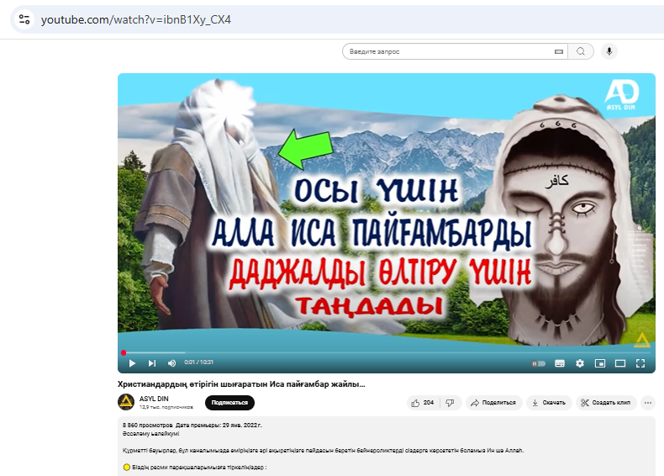
Task: Toggle theater mode view
Action: [620, 363]
